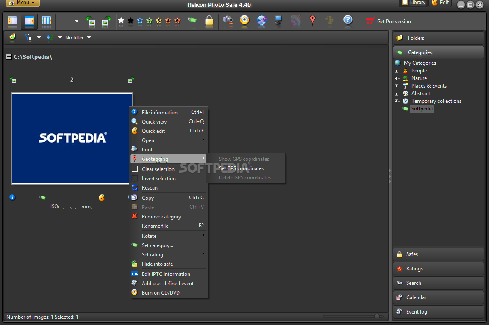
Task: Open the help question mark icon
Action: [348, 20]
